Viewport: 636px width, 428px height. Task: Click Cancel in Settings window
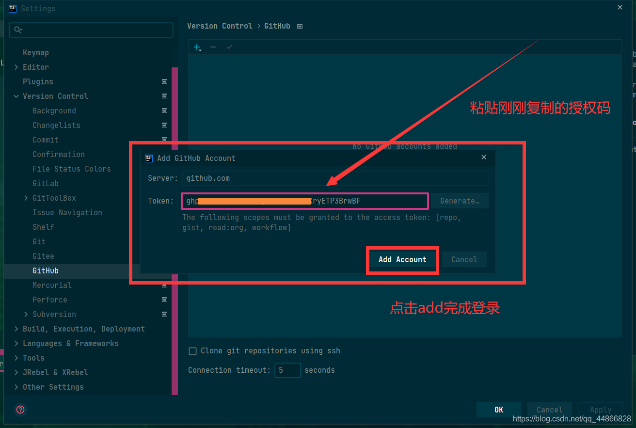click(549, 410)
